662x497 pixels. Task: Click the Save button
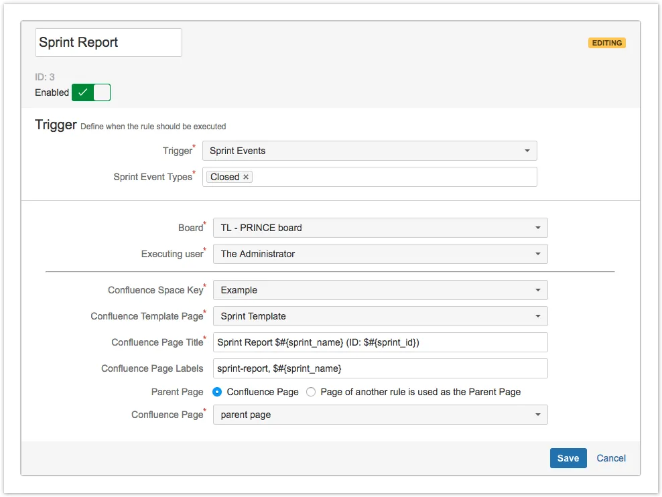point(568,458)
